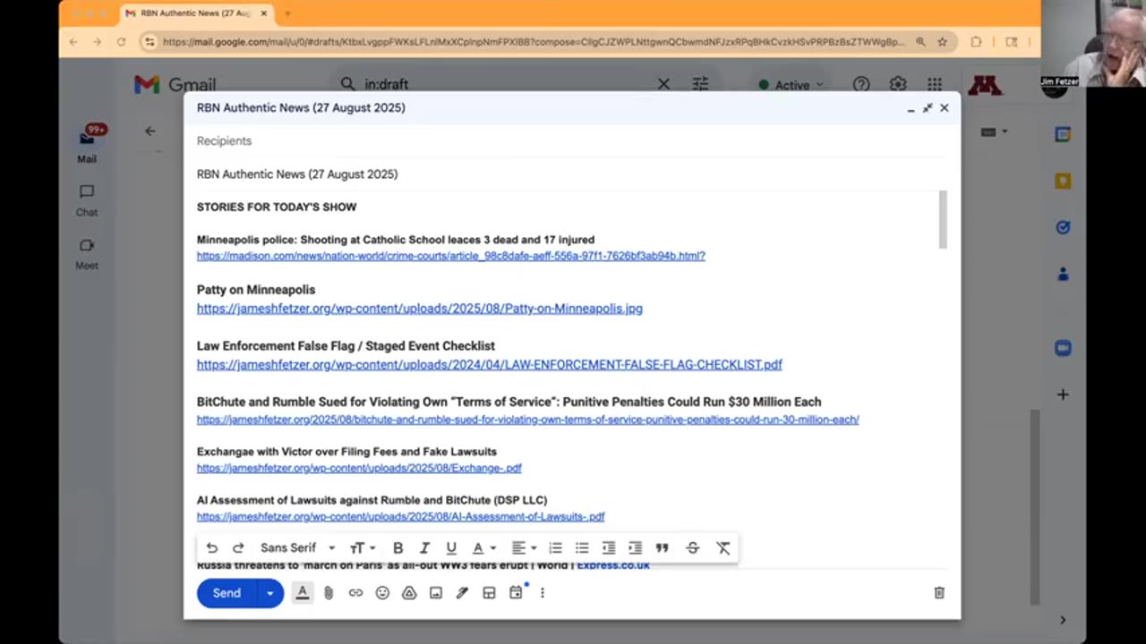Open the emoji picker
Image resolution: width=1146 pixels, height=644 pixels.
click(x=382, y=593)
